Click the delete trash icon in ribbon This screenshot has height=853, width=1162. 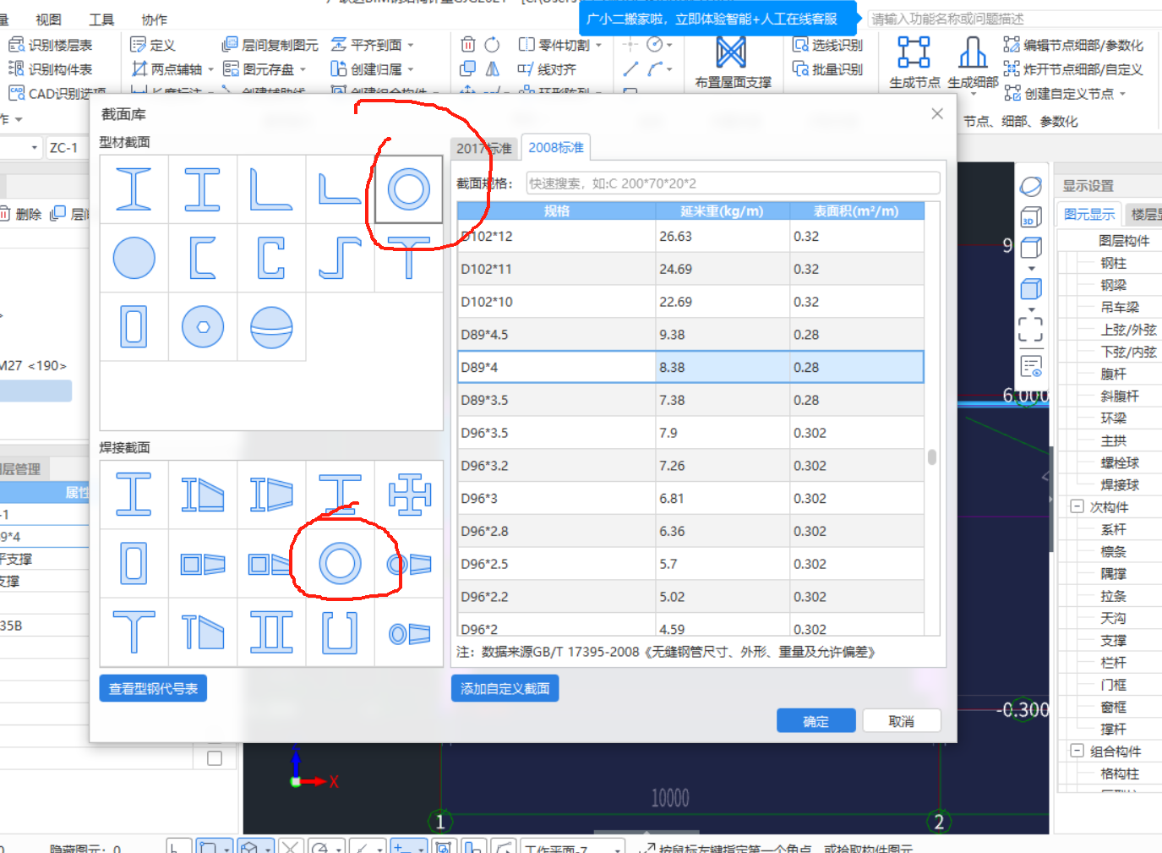[x=467, y=45]
